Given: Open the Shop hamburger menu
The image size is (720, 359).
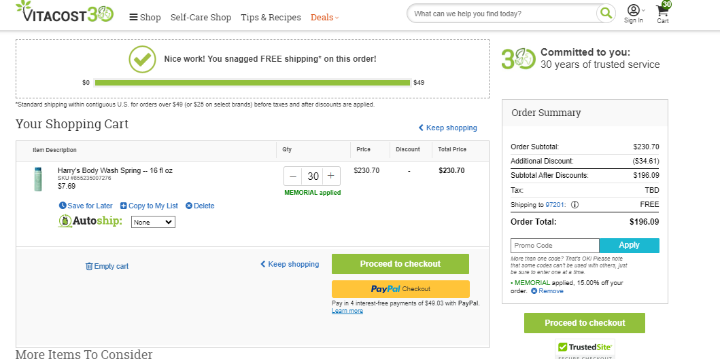Looking at the screenshot, I should point(145,18).
